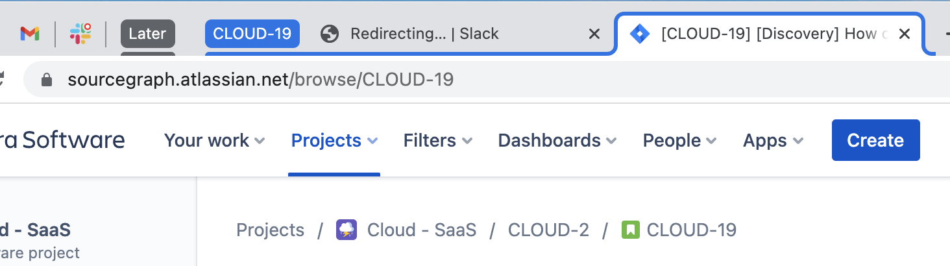The image size is (950, 266).
Task: Click the globe icon on Slack tab
Action: [330, 34]
